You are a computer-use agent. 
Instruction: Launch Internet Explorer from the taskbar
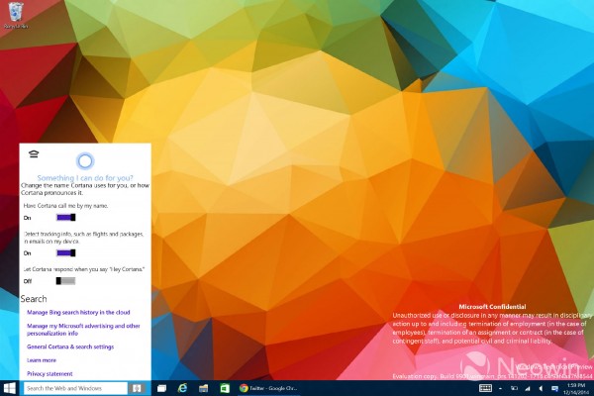click(x=181, y=388)
